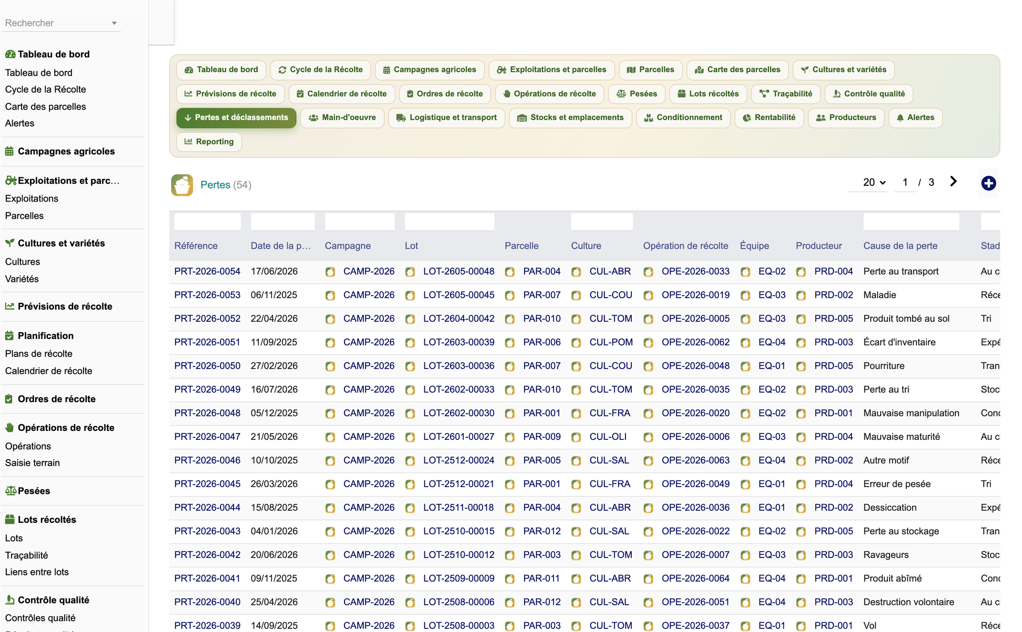
Task: Click the Culture filter field
Action: 602,222
